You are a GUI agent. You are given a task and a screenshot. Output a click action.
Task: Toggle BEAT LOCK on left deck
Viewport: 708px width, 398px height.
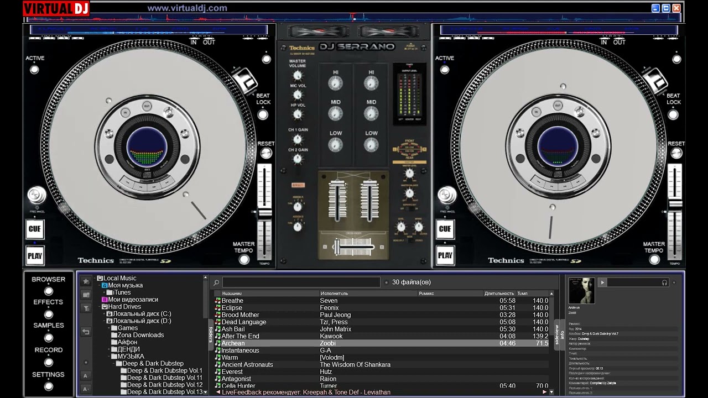pos(263,115)
